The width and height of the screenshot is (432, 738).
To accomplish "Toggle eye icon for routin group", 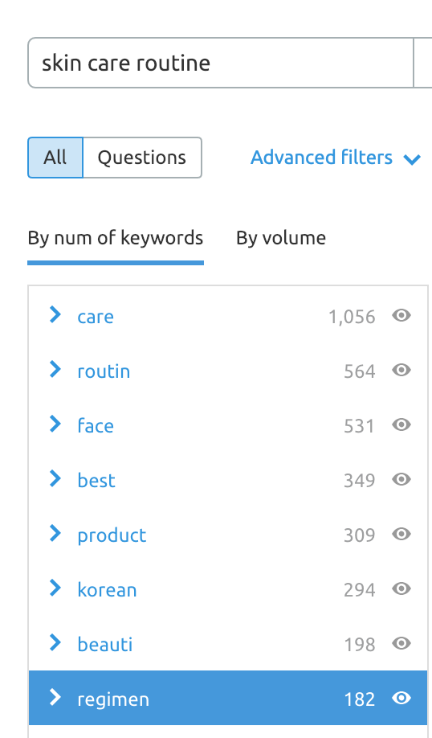I will (401, 371).
